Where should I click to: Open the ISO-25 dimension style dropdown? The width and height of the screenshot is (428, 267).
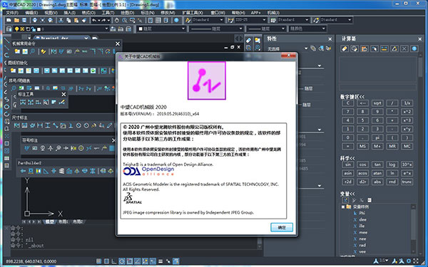tap(250, 20)
